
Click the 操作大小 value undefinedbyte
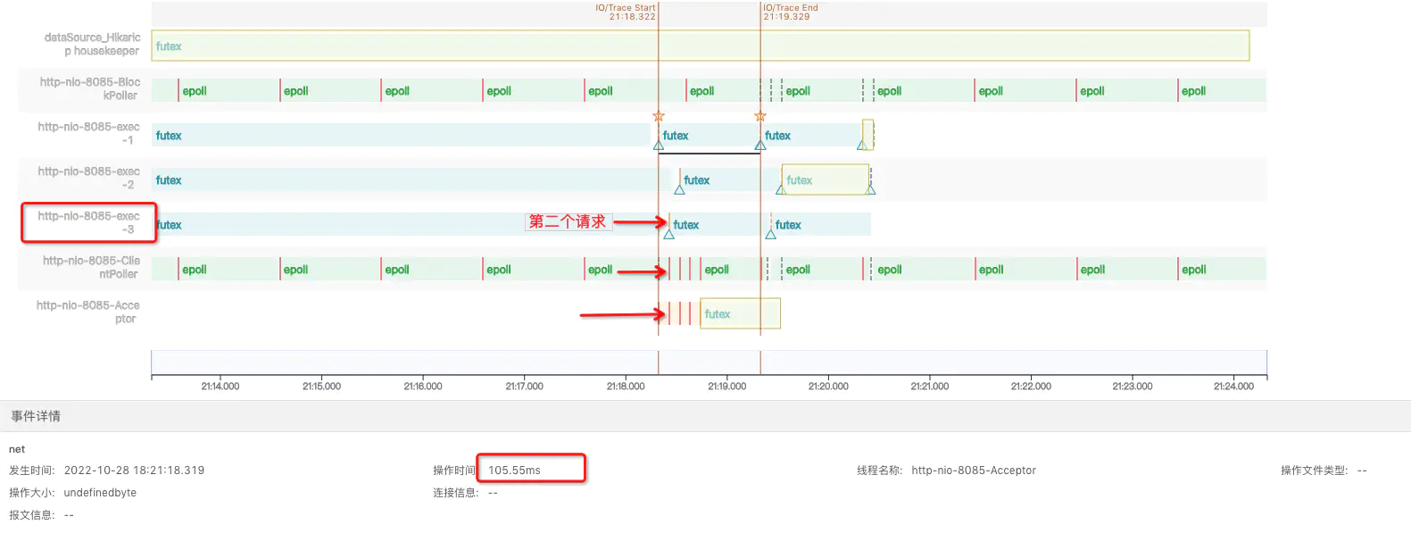[100, 493]
